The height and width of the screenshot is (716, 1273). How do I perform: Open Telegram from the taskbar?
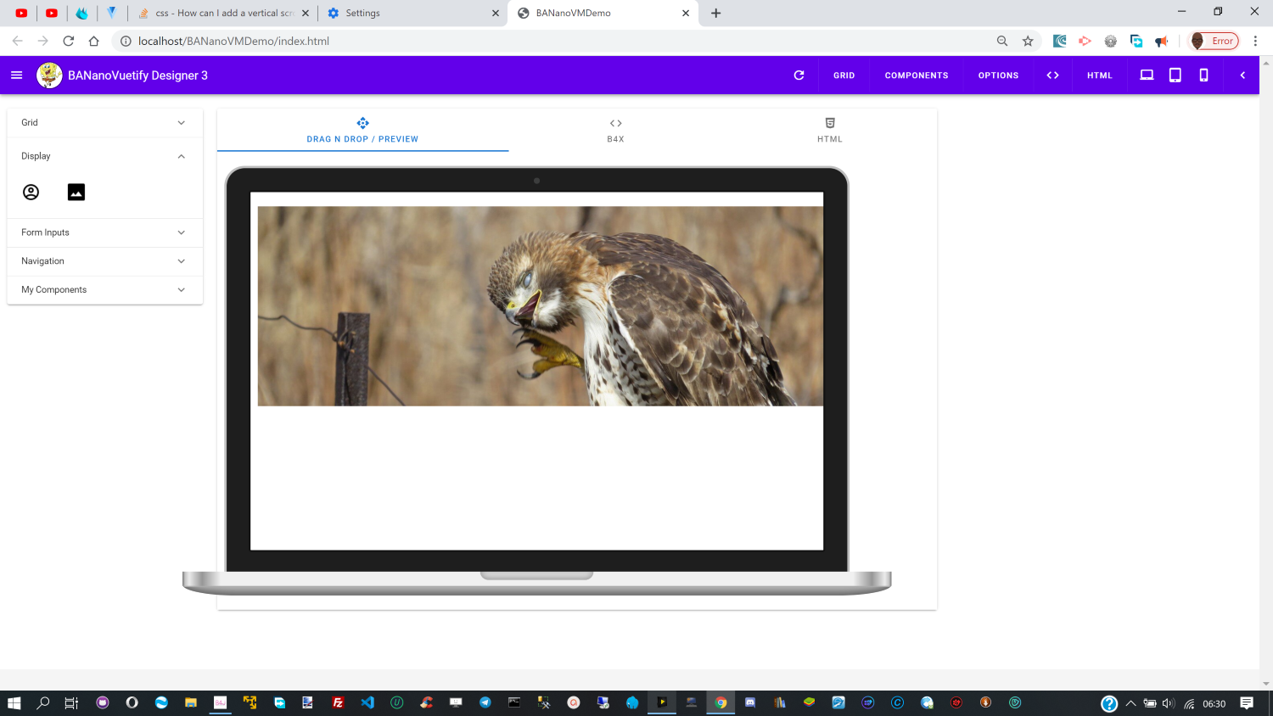[485, 703]
